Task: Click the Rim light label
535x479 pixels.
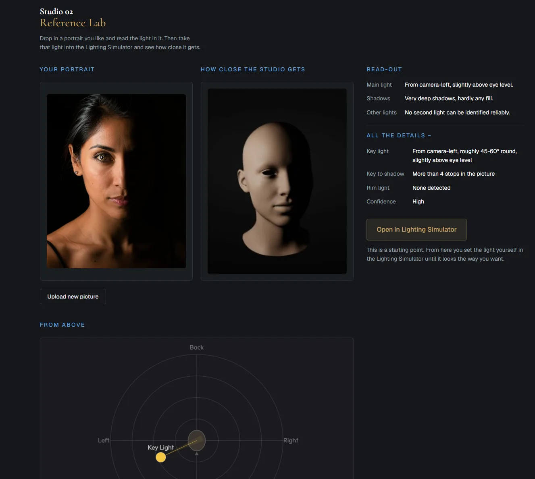Action: (378, 188)
